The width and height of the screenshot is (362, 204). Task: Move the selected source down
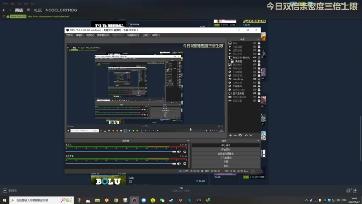[251, 135]
